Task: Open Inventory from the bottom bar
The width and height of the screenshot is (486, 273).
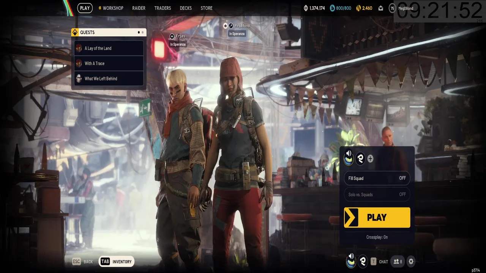Action: (117, 262)
